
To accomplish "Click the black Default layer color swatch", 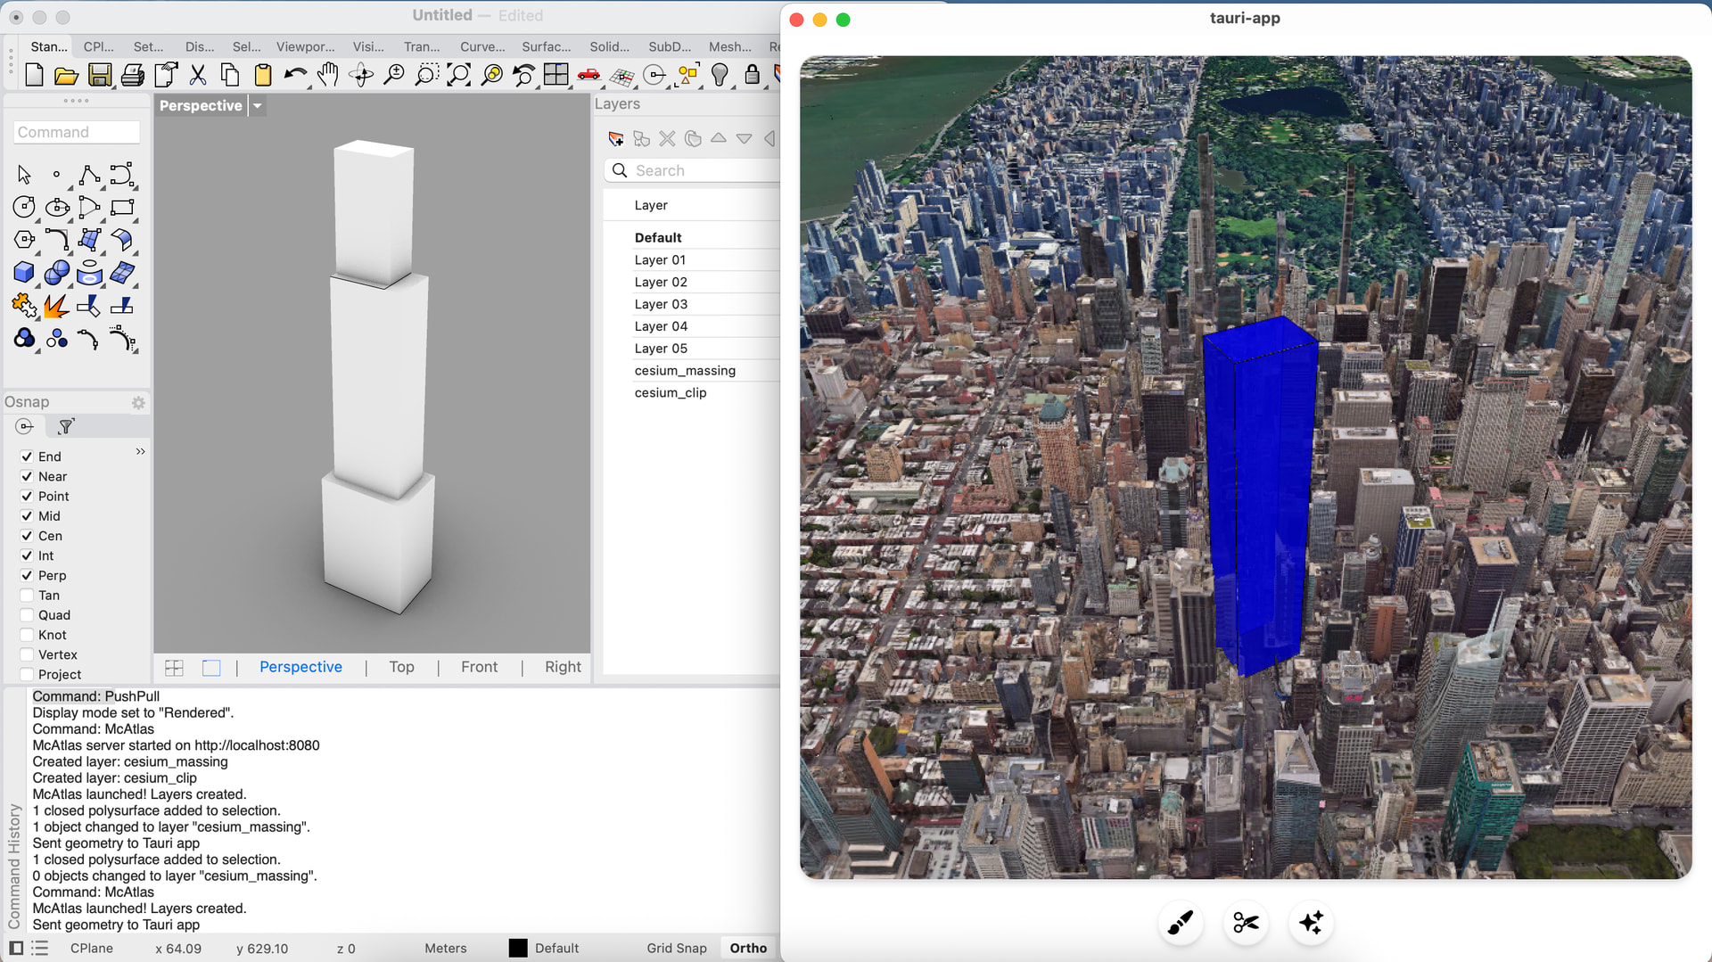I will pyautogui.click(x=518, y=949).
